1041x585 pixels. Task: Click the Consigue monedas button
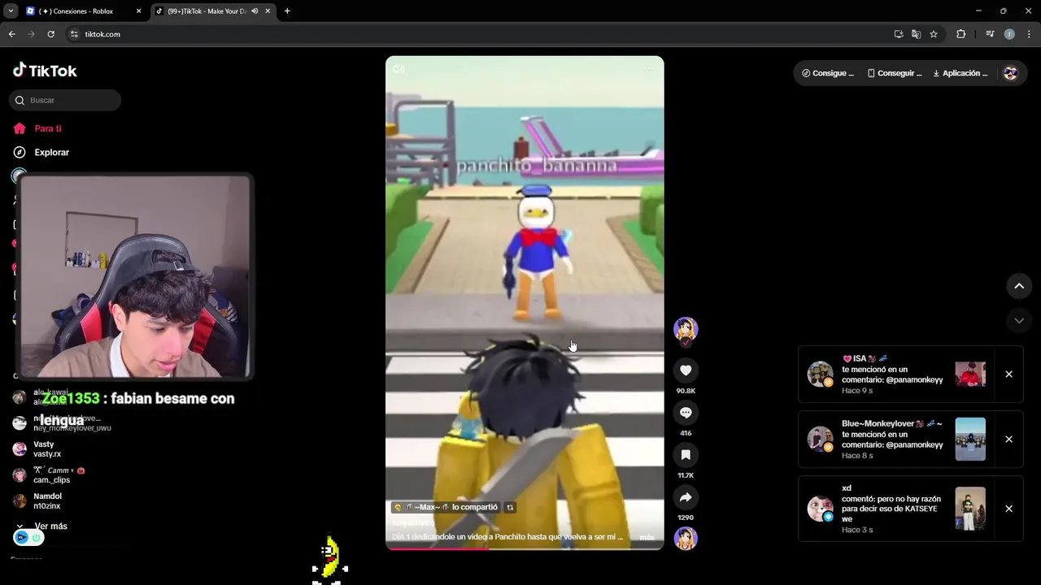(827, 73)
